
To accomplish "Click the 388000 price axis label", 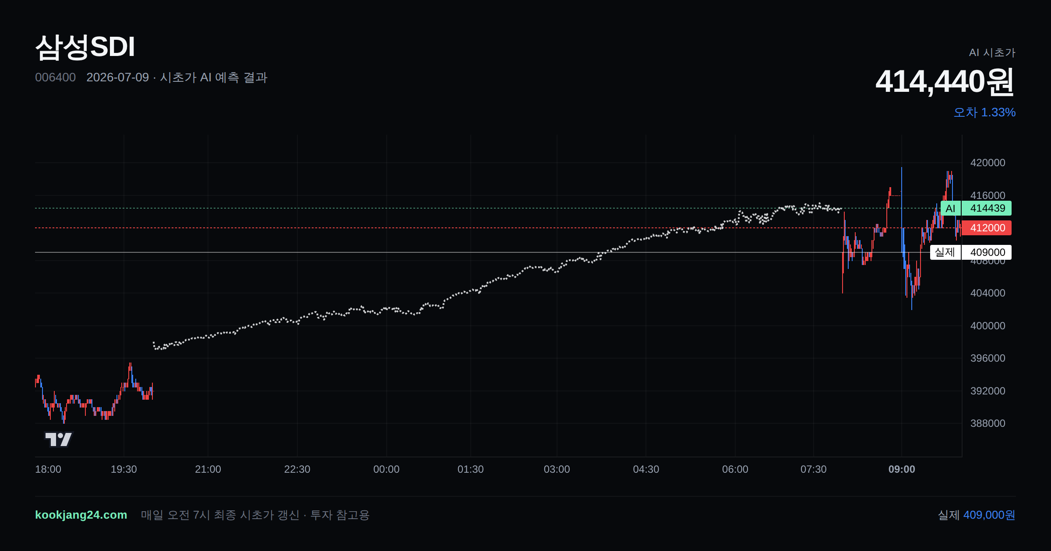I will [988, 423].
